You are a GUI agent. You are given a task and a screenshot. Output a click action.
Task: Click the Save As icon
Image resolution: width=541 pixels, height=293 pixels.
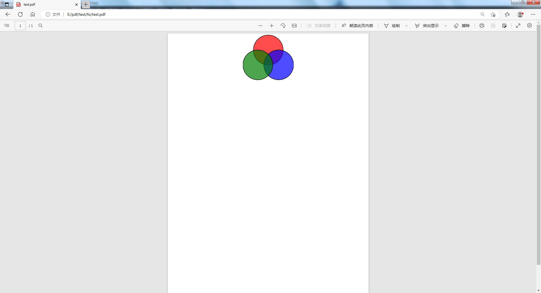pyautogui.click(x=504, y=26)
